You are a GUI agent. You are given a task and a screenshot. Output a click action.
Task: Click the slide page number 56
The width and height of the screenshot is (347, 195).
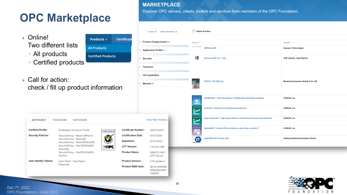pyautogui.click(x=177, y=184)
